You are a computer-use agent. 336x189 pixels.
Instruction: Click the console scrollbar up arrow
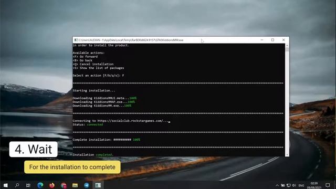287,45
